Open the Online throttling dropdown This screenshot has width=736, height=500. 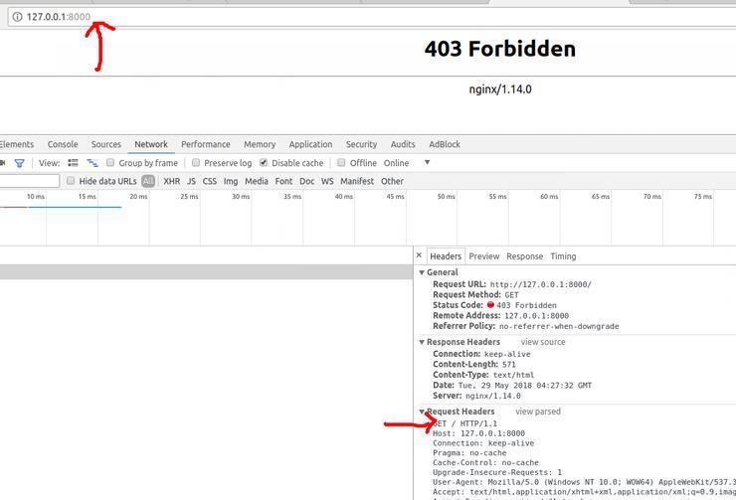[427, 163]
